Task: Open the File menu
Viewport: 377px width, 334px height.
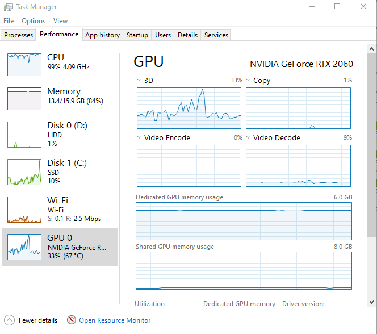Action: [9, 21]
